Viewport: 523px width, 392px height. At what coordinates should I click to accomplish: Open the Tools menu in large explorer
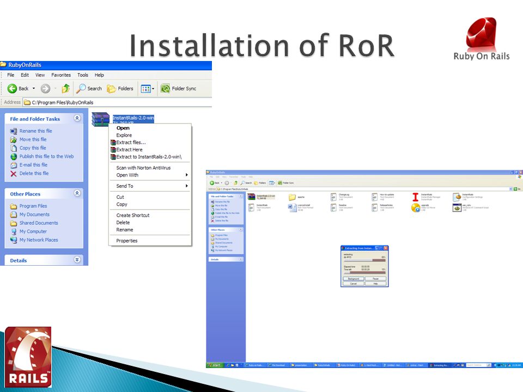83,75
